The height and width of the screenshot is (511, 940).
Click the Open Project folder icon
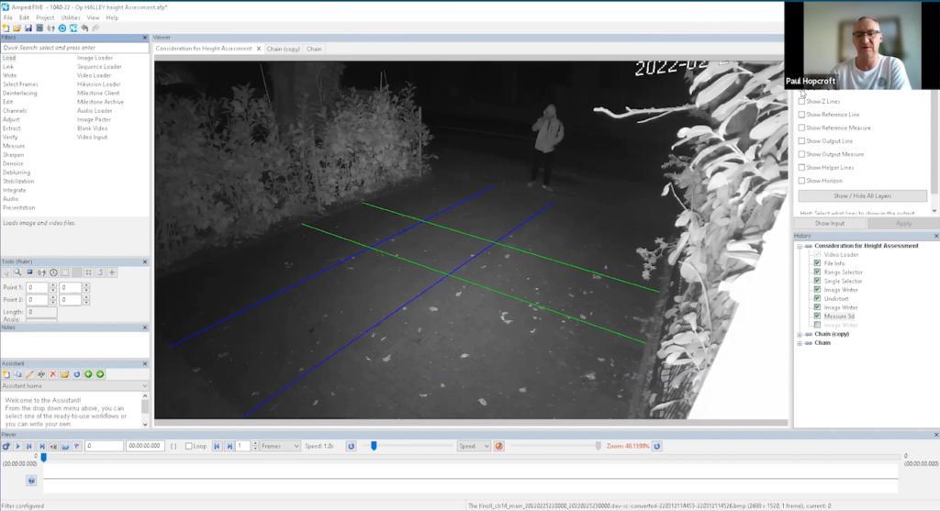click(x=17, y=28)
